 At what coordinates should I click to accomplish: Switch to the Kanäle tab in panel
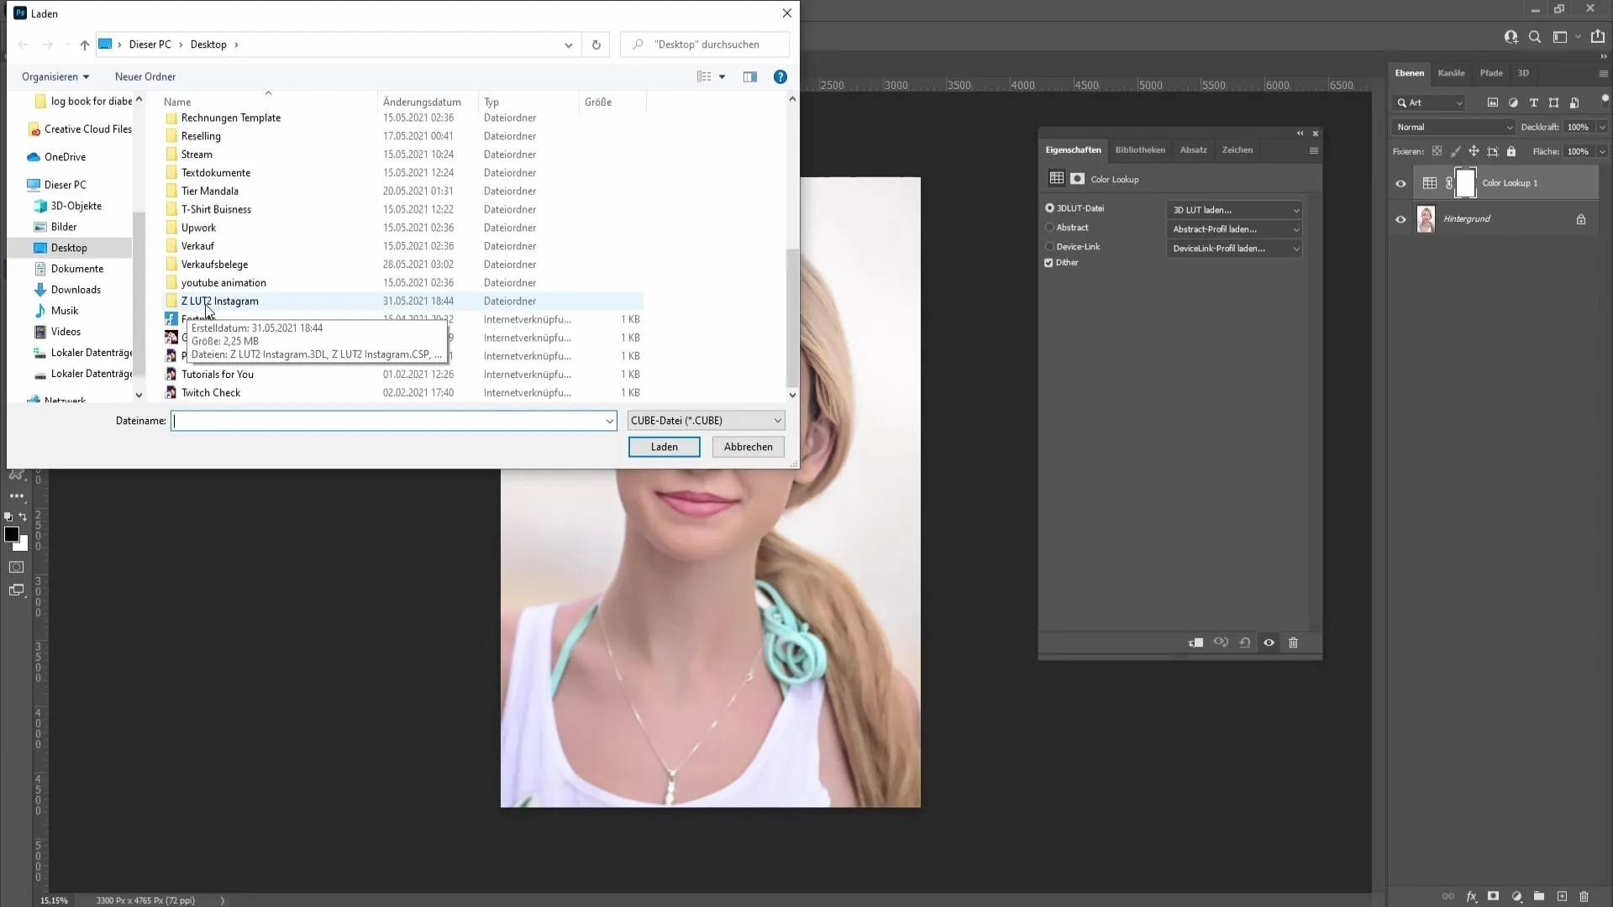tap(1454, 72)
